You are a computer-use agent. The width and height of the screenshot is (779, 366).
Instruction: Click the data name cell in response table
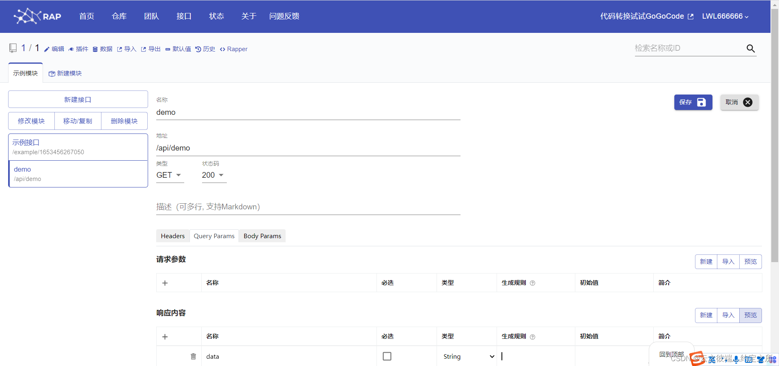click(289, 357)
